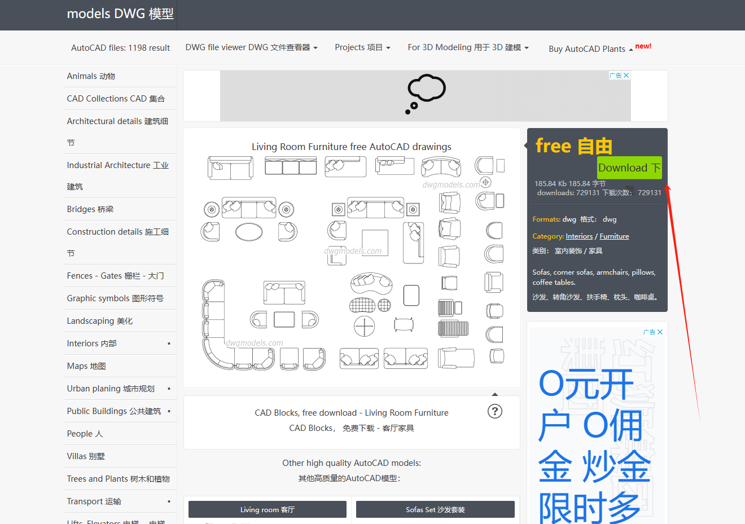745x524 pixels.
Task: Open the 'Sofas Set 沙发套装' model page
Action: [x=435, y=509]
